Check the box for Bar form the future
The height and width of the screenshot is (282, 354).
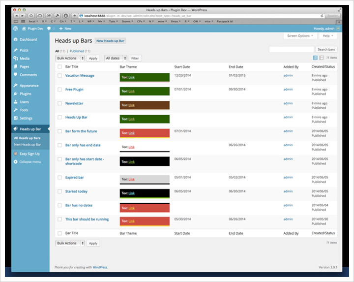pos(59,131)
